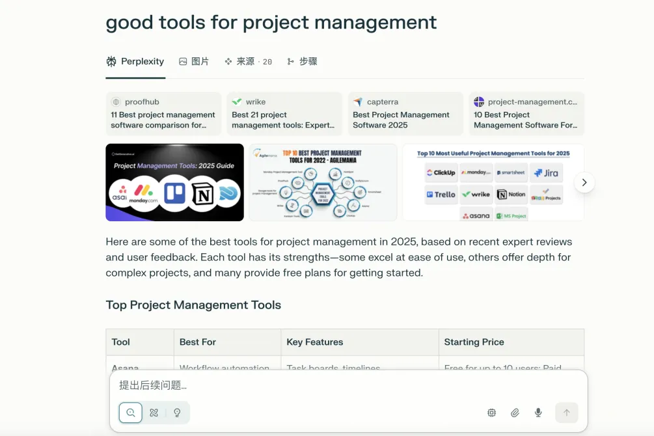Show next images with right chevron
Image resolution: width=654 pixels, height=436 pixels.
pos(584,183)
